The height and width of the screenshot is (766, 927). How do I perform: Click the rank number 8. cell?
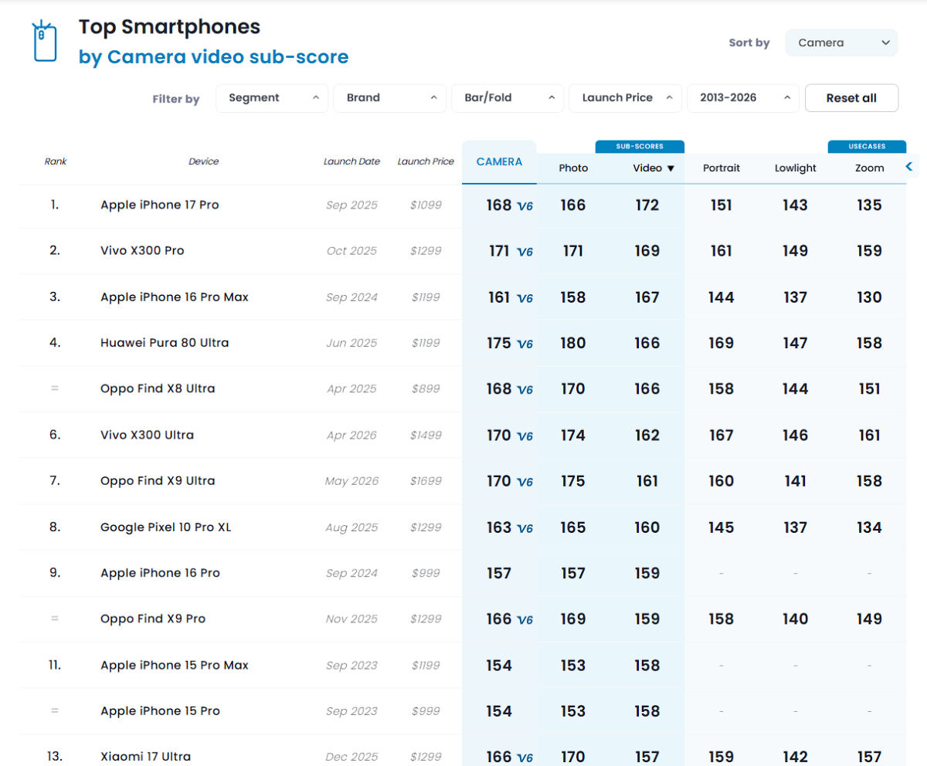55,527
